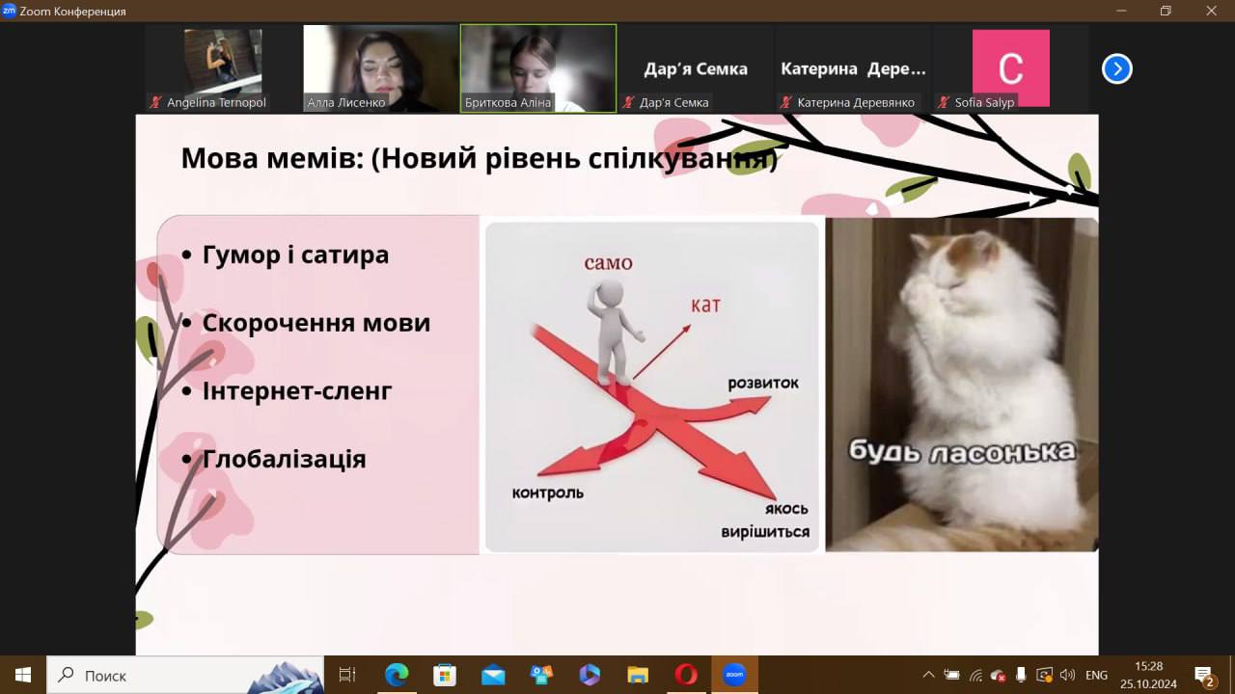Click muted mic icon beside Катерина Деревянко
The image size is (1235, 694).
click(785, 102)
